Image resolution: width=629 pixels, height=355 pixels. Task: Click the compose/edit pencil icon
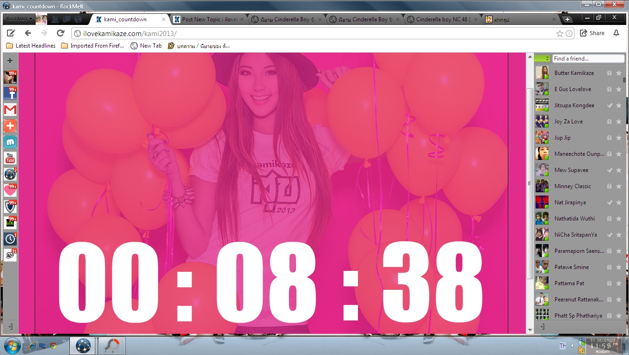tap(11, 33)
